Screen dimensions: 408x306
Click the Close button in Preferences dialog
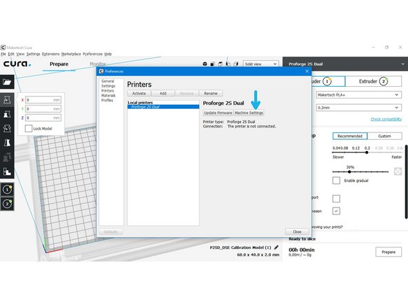click(x=297, y=232)
